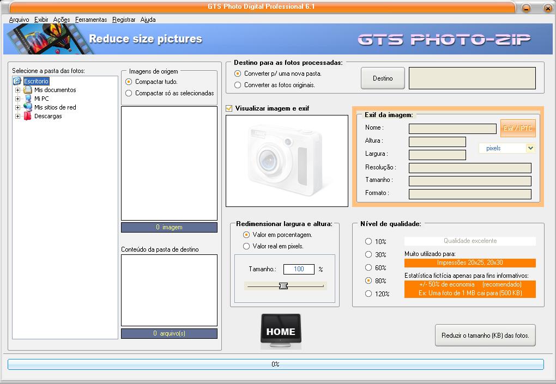Screen dimensions: 556x384
Task: Click the Qualidade excelente text
Action: 470,241
